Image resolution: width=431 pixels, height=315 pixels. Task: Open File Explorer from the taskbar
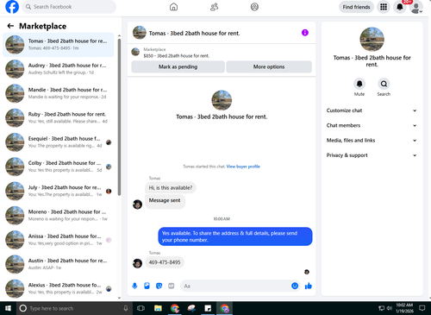158,308
